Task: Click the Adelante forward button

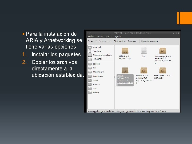Action: (x=103, y=41)
